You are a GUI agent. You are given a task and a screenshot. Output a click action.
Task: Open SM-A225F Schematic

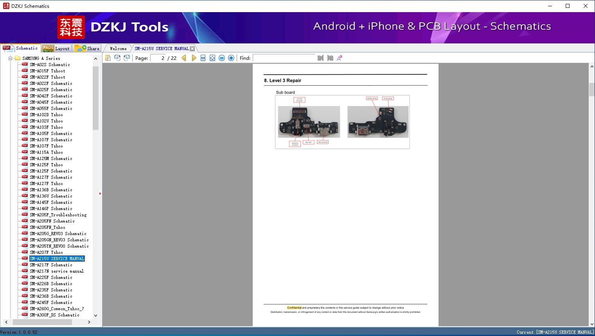click(51, 277)
